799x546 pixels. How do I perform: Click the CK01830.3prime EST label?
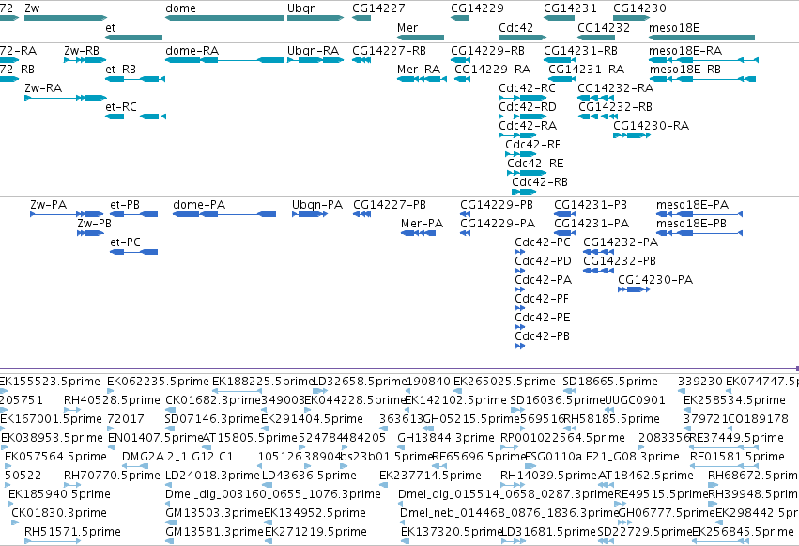58,513
